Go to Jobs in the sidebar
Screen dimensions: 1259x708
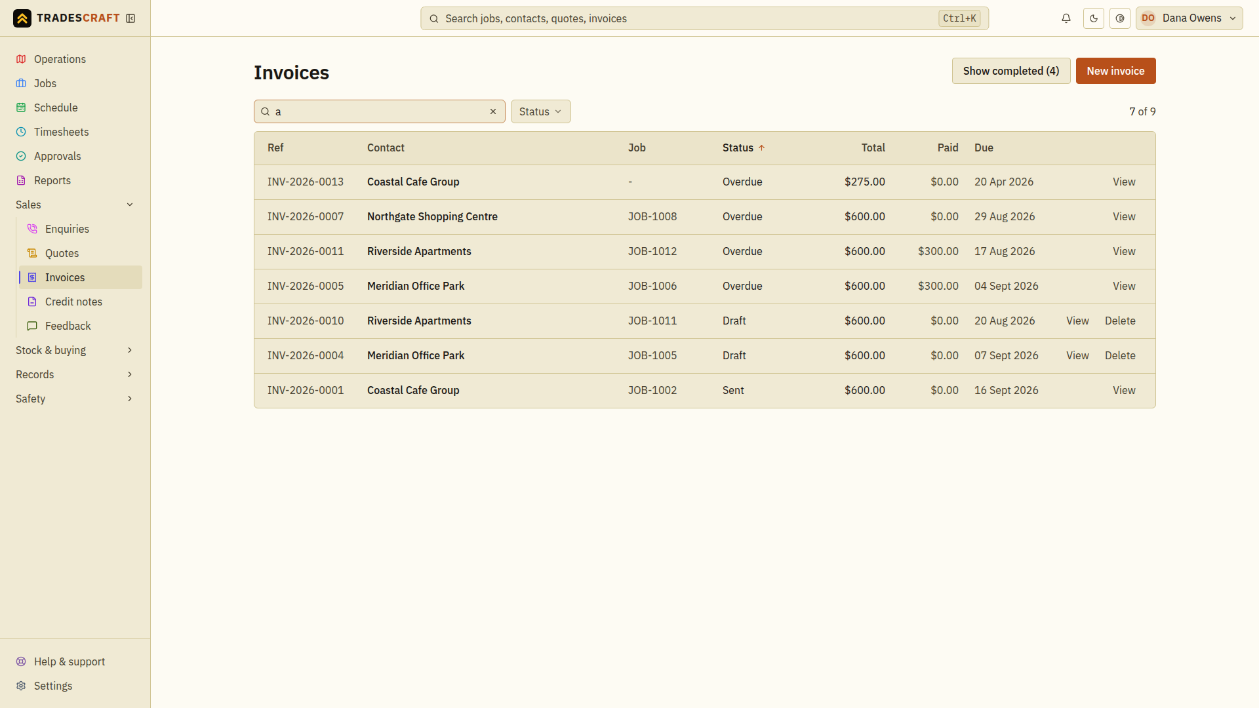point(75,83)
